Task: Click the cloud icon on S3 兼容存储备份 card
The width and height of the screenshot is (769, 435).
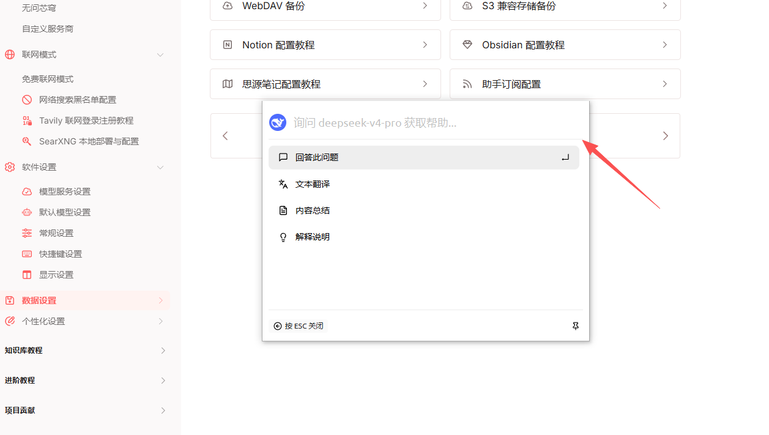Action: click(x=467, y=6)
